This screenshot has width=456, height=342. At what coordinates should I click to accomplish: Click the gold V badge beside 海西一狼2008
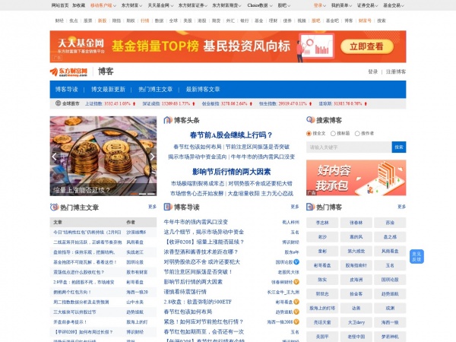(x=296, y=321)
